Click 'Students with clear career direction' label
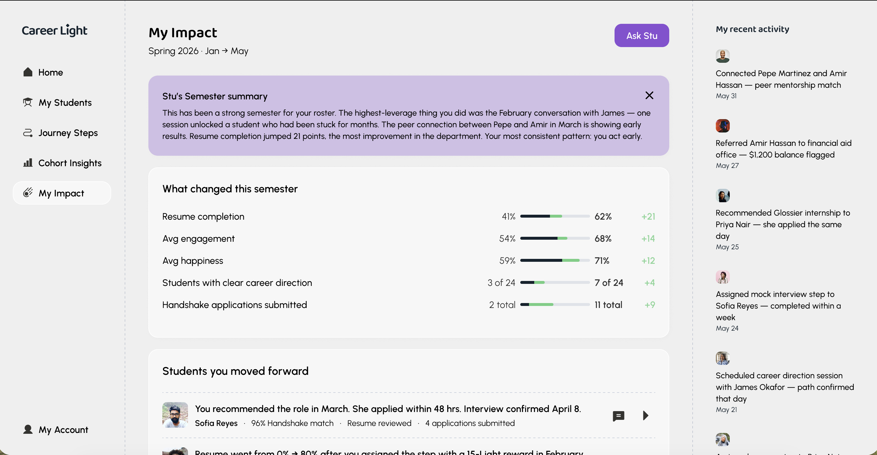The width and height of the screenshot is (877, 455). 237,283
